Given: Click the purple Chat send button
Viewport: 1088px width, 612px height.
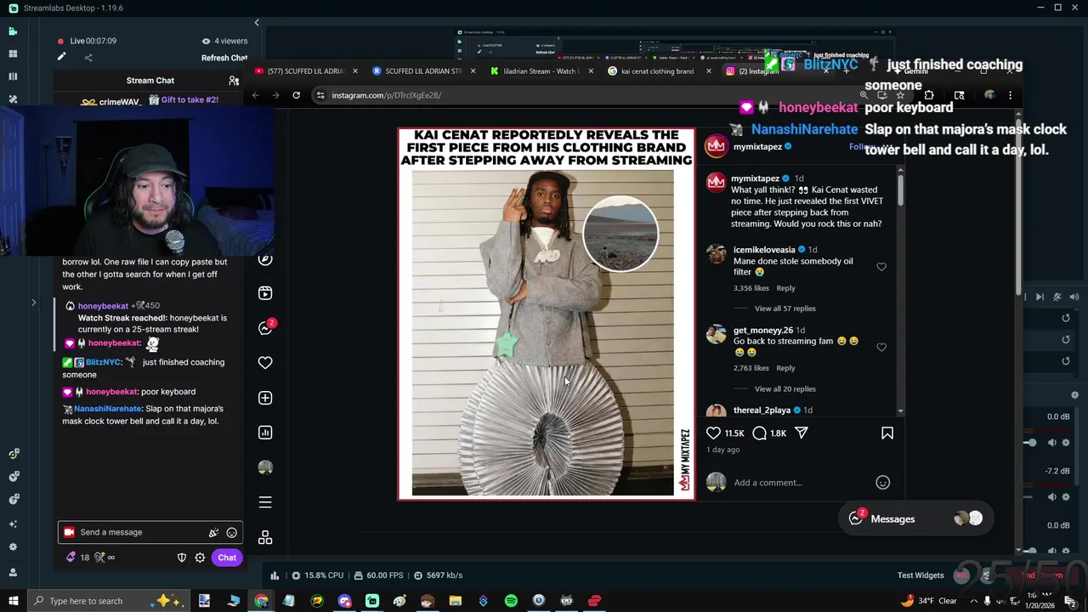Looking at the screenshot, I should pyautogui.click(x=227, y=558).
